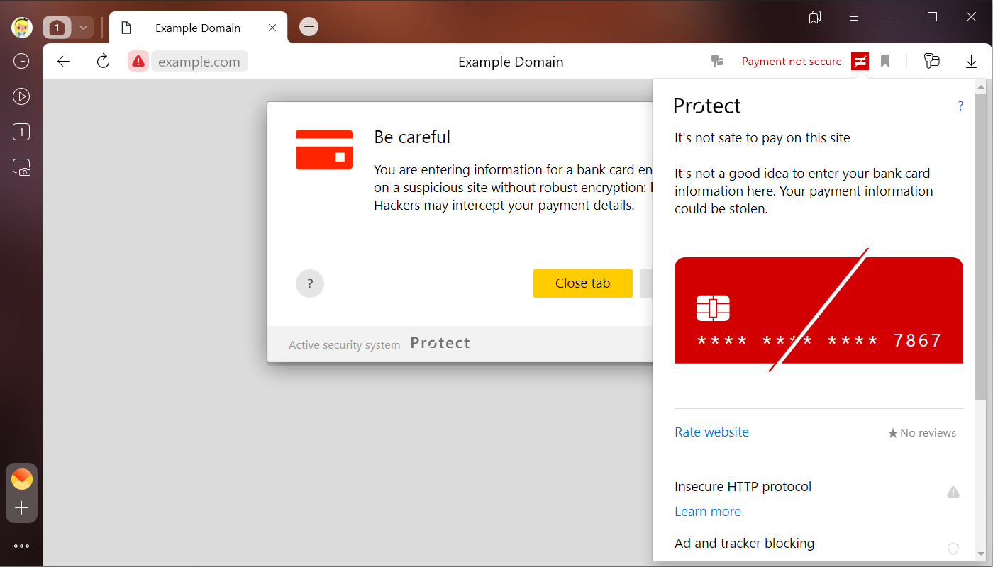Click the red warning site security icon
The image size is (993, 567).
(x=138, y=62)
